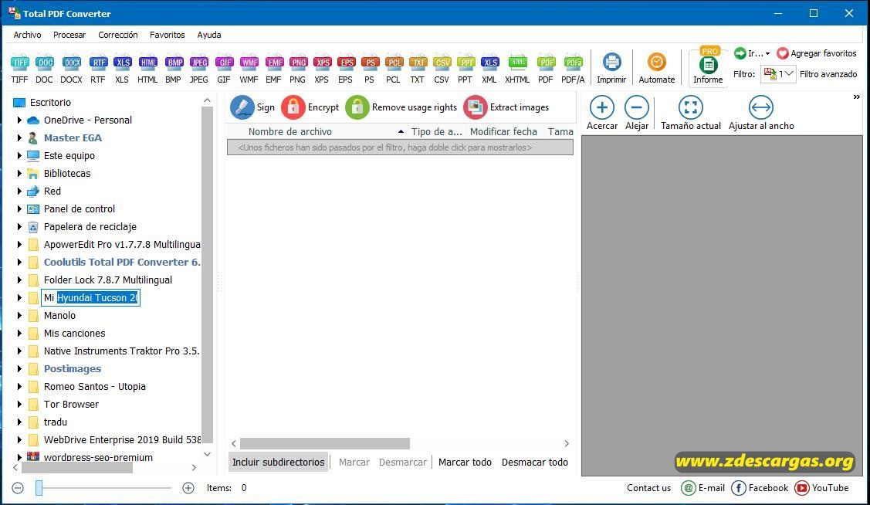Launch the Automate tool
Viewport: 870px width, 505px height.
tap(657, 69)
